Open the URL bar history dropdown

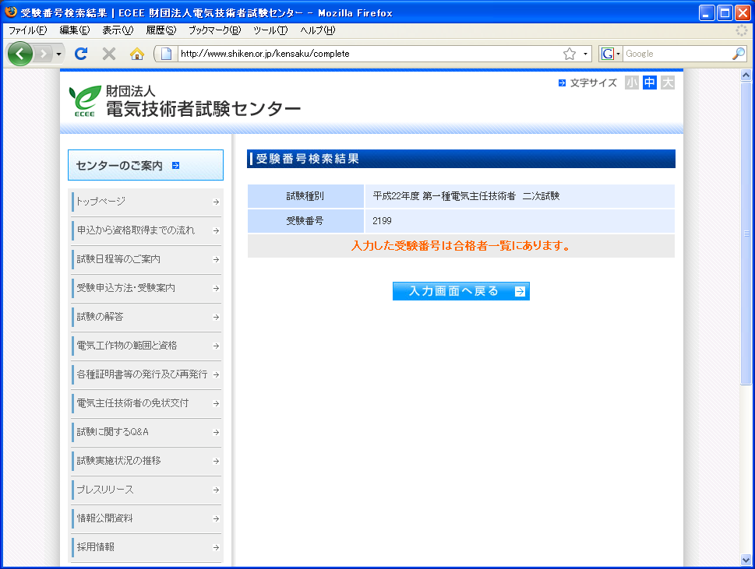click(585, 54)
